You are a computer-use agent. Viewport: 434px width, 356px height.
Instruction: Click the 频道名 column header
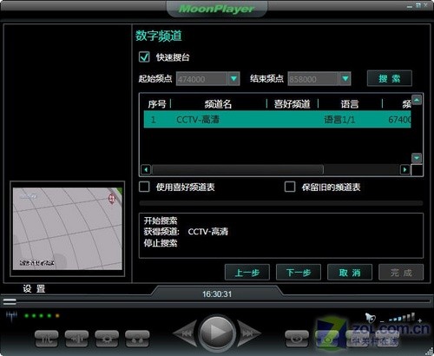[x=218, y=104]
